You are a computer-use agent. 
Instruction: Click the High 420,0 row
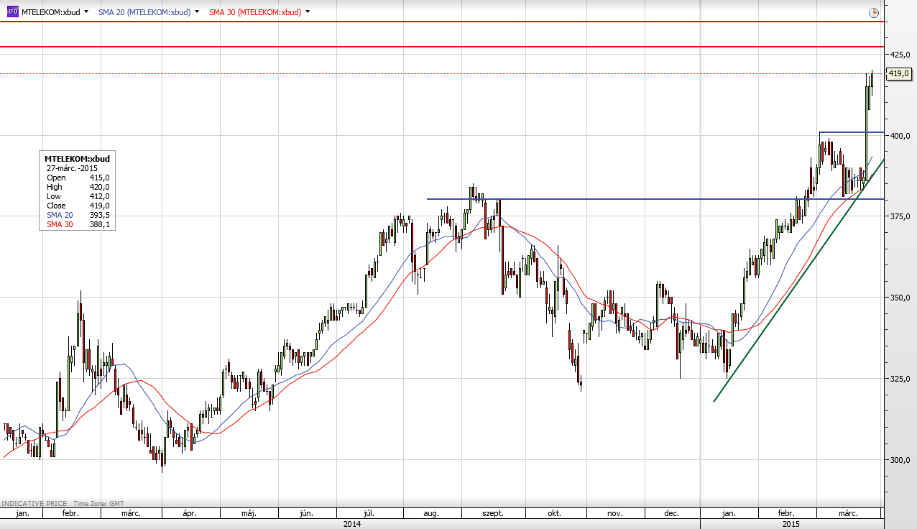point(78,187)
